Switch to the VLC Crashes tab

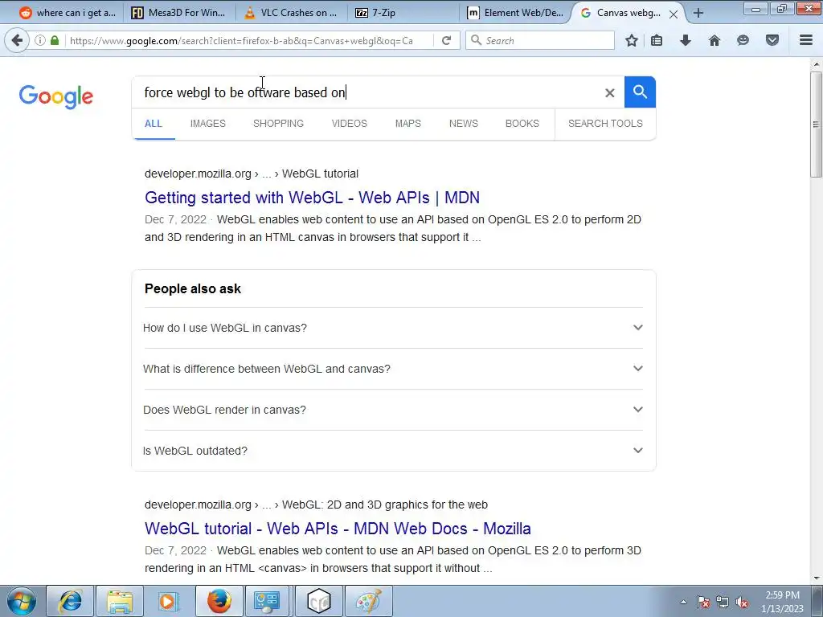pyautogui.click(x=291, y=13)
